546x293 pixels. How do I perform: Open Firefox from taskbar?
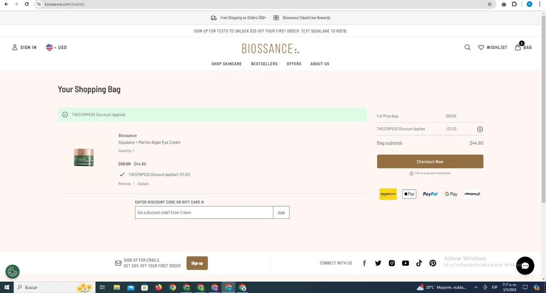(158, 287)
